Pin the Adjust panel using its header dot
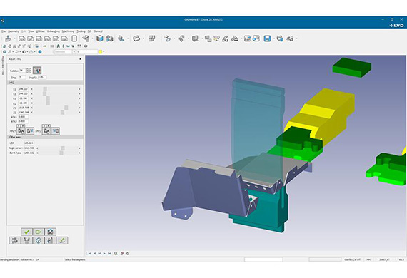The image size is (407, 278). [x=80, y=59]
